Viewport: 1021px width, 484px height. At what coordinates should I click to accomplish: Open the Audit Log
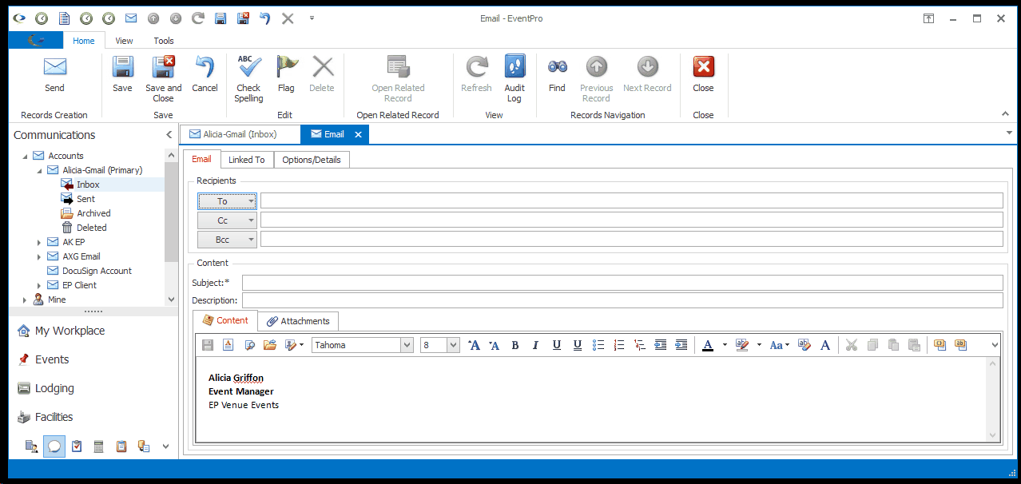coord(514,79)
